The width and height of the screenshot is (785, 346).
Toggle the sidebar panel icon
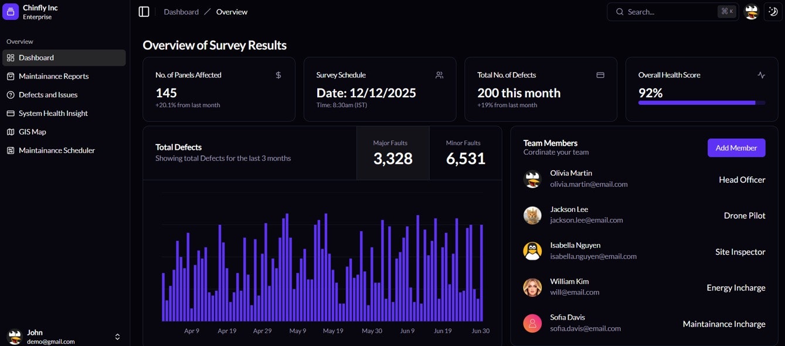coord(144,12)
